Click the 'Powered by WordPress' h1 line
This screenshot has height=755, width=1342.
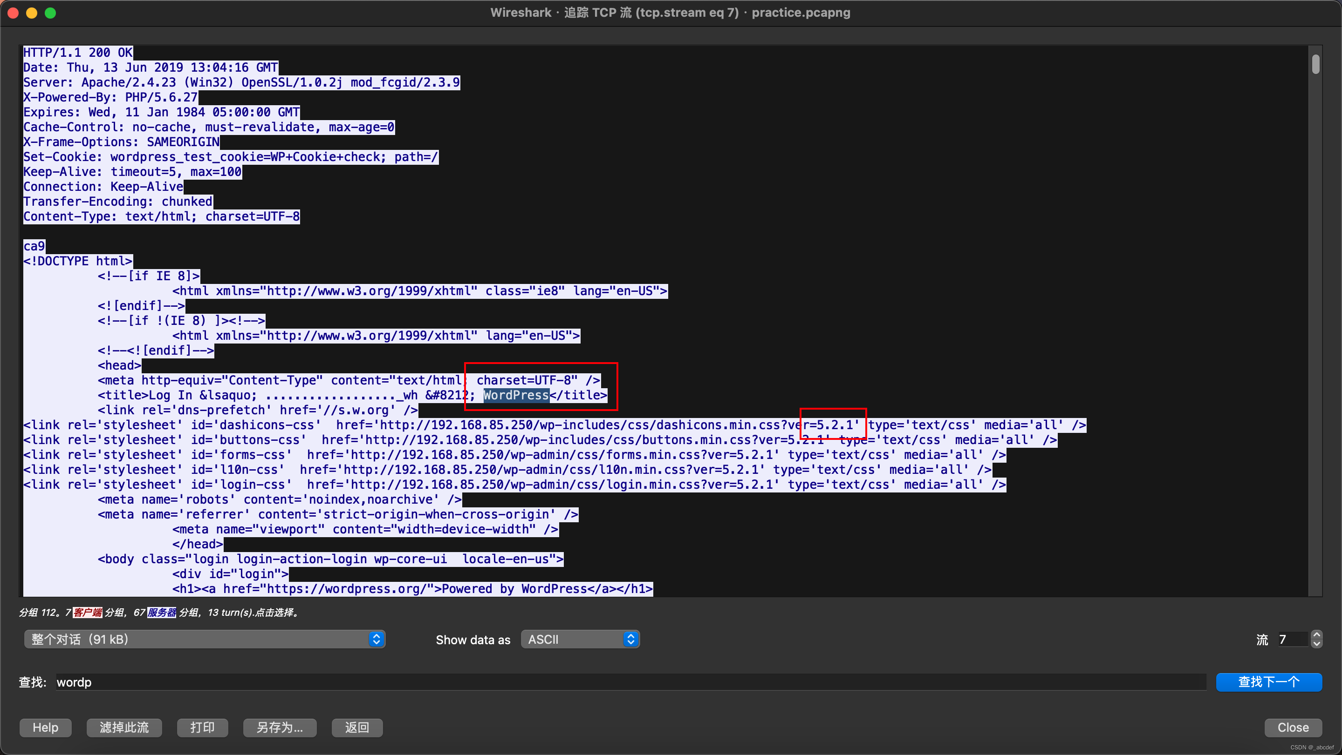click(x=412, y=590)
